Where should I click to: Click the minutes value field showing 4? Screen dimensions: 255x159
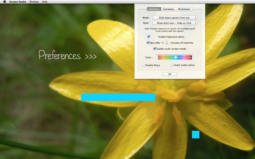(163, 43)
